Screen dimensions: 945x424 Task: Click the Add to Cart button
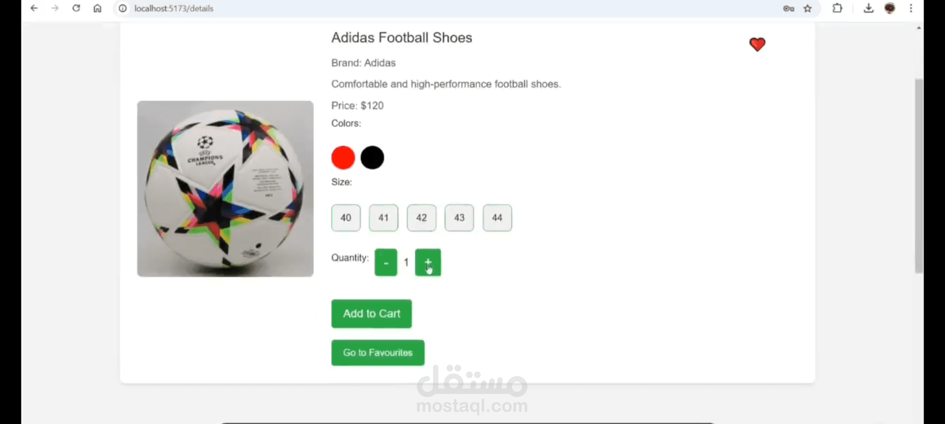[372, 313]
